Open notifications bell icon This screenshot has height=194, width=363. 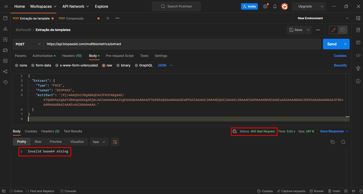275,6
